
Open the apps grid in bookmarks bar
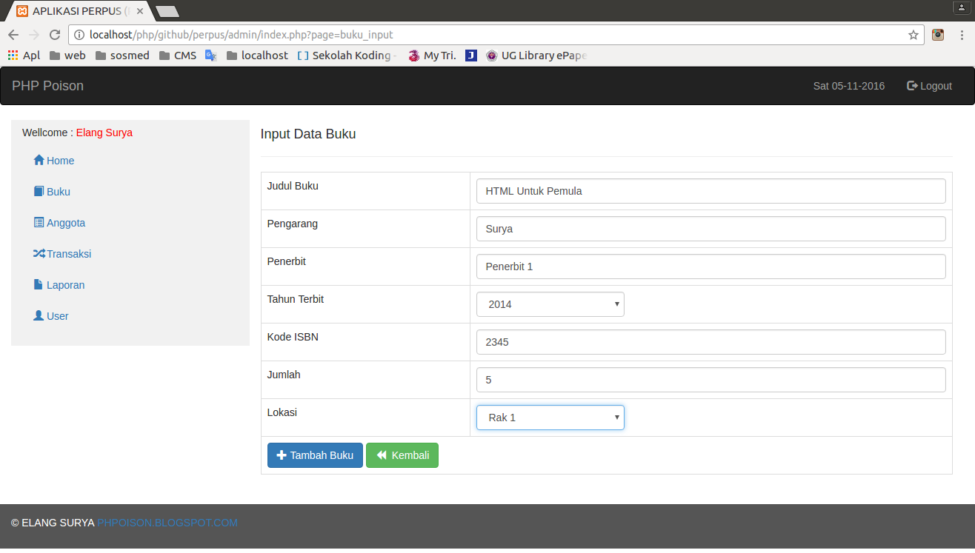coord(13,55)
